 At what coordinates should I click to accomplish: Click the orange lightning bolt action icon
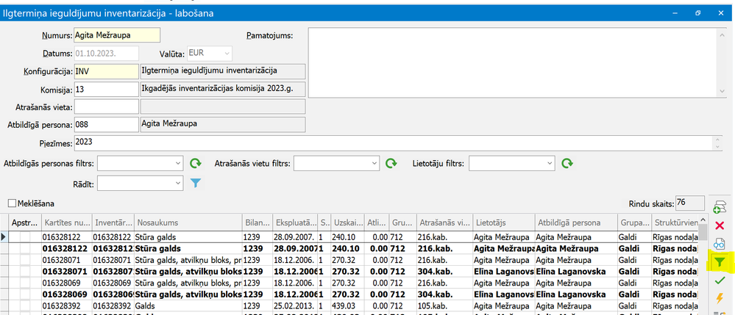[x=720, y=298]
